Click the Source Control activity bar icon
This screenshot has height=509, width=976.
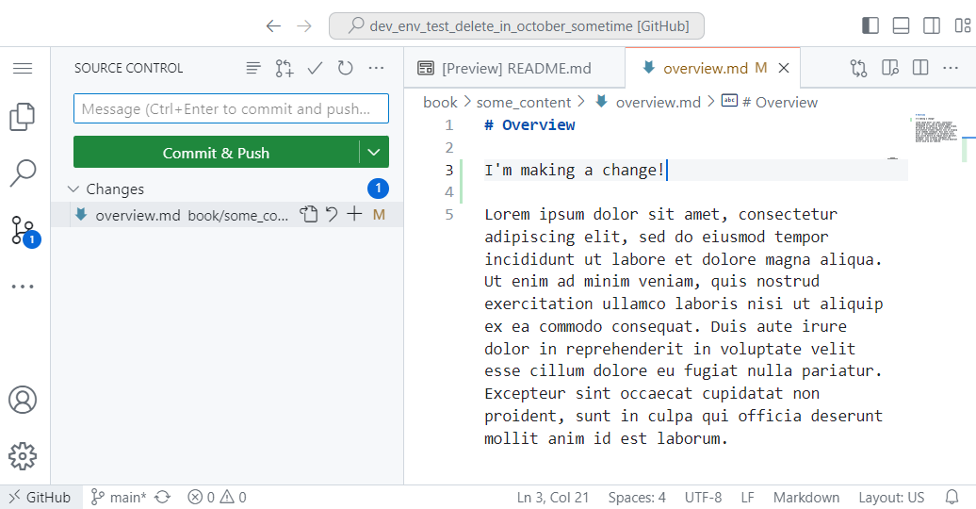(x=23, y=230)
